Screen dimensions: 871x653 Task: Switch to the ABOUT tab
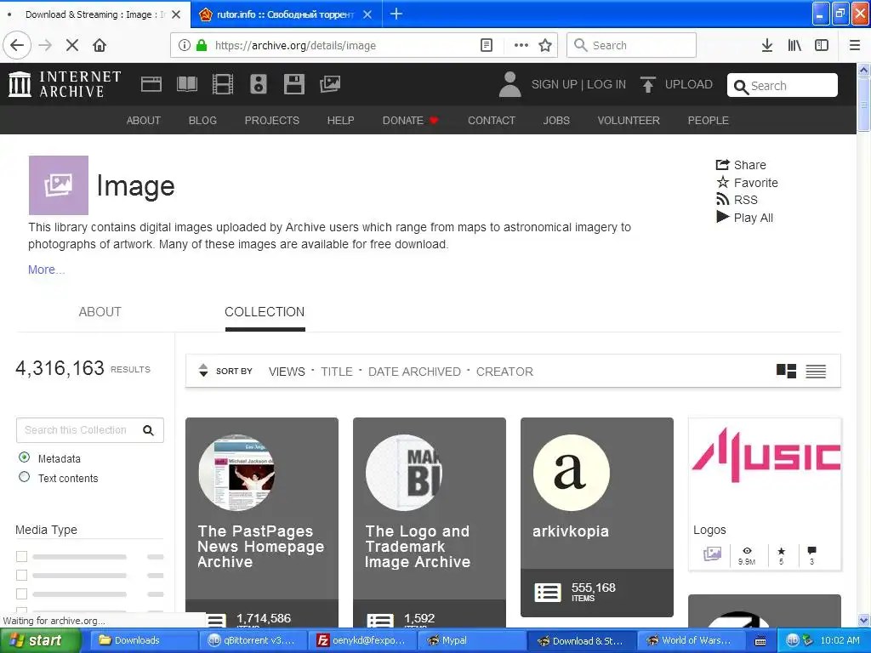[x=100, y=312]
